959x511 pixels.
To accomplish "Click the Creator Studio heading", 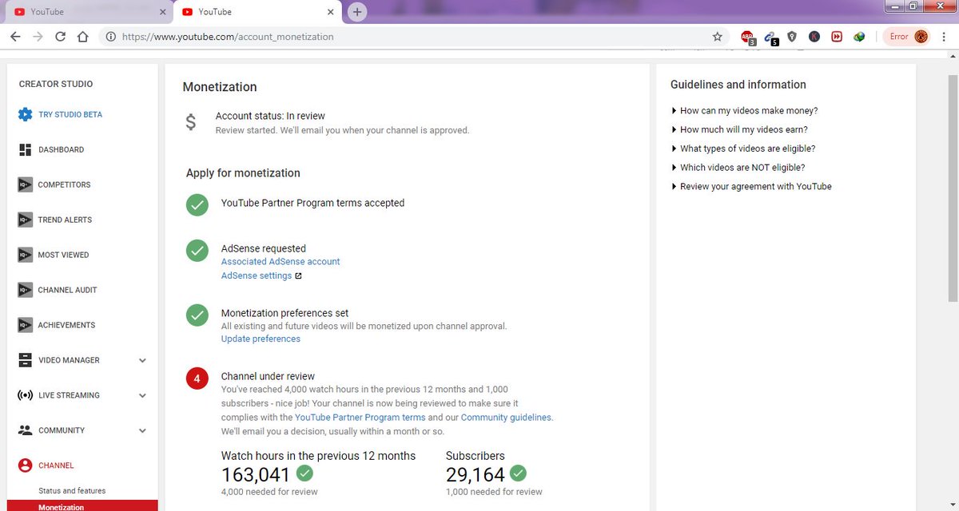I will (x=56, y=84).
